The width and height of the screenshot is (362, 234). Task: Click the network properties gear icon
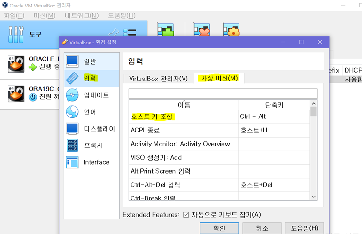click(x=231, y=29)
